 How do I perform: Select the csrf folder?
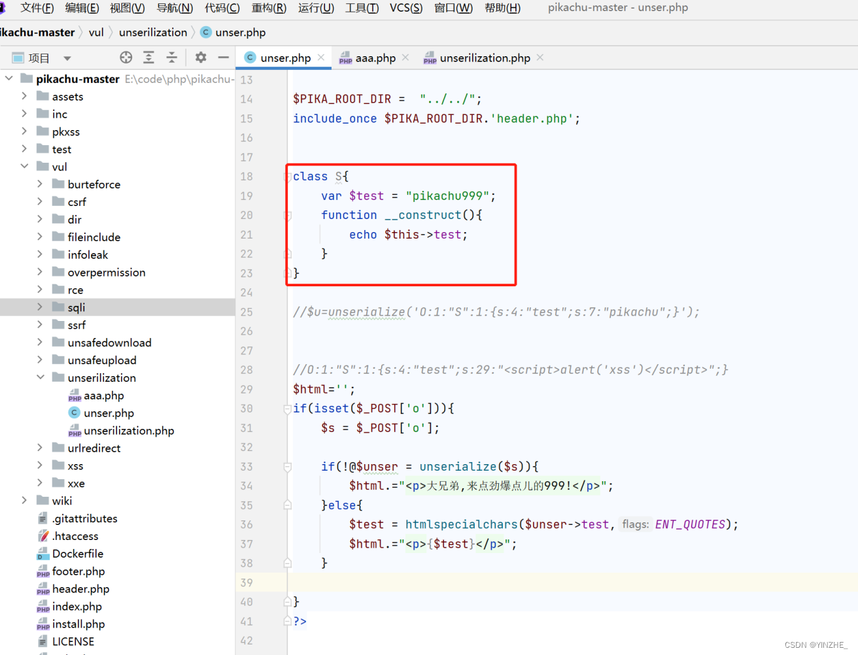(x=77, y=202)
